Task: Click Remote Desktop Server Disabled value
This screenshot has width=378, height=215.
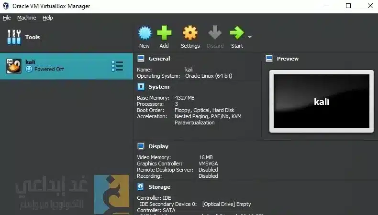Action: (208, 170)
